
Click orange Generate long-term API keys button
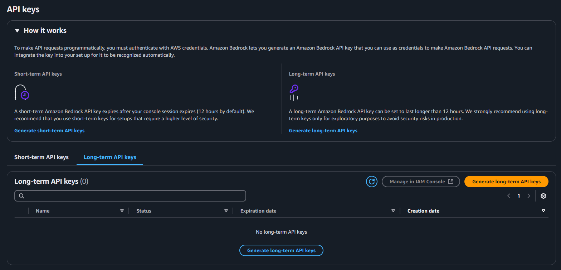tap(506, 182)
